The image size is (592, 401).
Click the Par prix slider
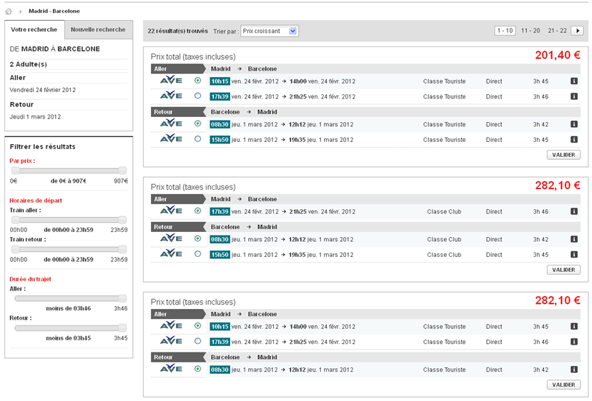[69, 171]
